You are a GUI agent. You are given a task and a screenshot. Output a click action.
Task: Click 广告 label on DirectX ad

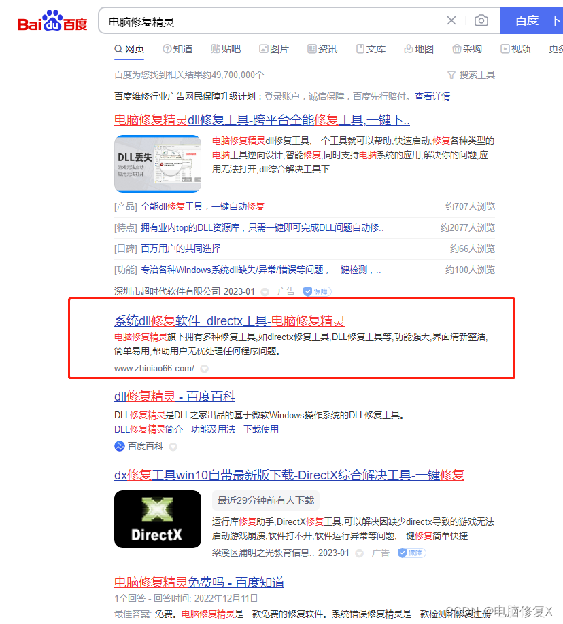[381, 553]
